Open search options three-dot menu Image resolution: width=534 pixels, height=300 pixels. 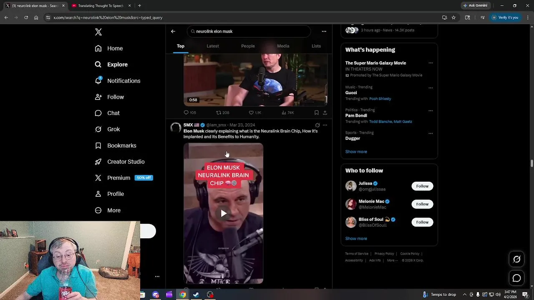(x=324, y=31)
